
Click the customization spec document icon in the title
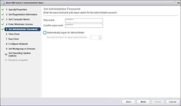(3, 3)
